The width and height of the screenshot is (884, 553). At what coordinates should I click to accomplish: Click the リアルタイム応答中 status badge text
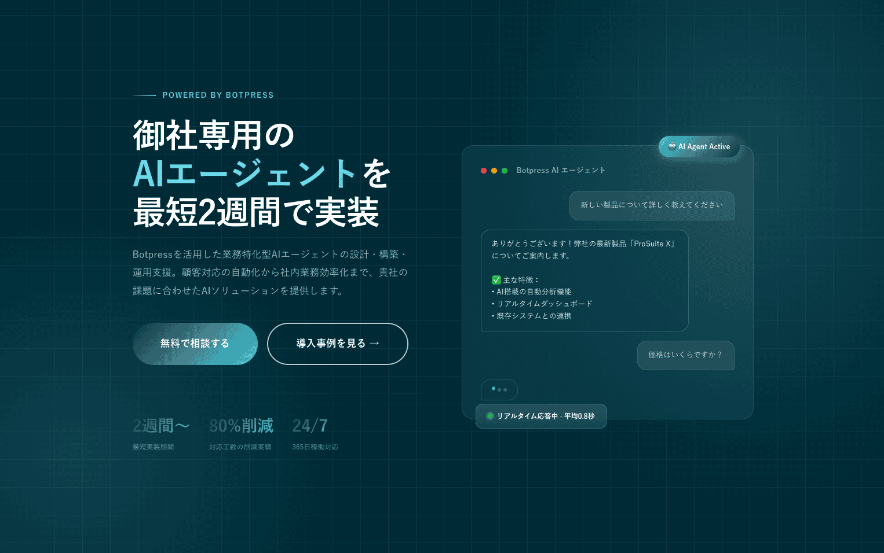point(545,416)
